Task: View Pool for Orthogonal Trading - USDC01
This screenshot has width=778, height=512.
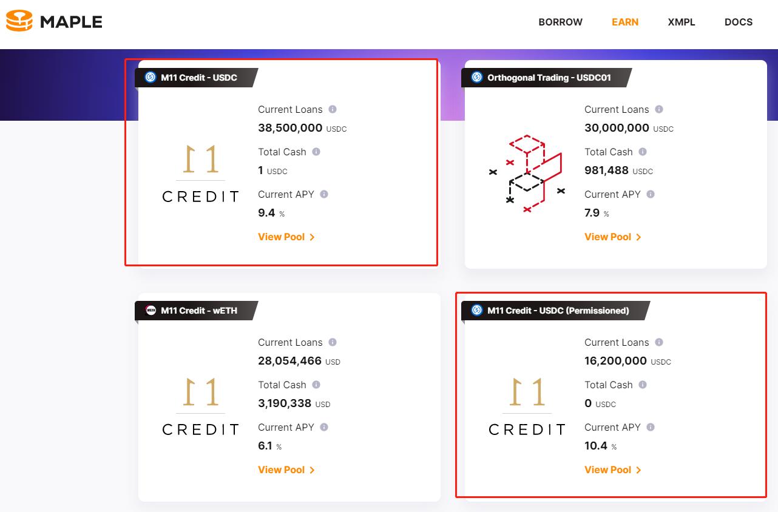Action: click(612, 237)
